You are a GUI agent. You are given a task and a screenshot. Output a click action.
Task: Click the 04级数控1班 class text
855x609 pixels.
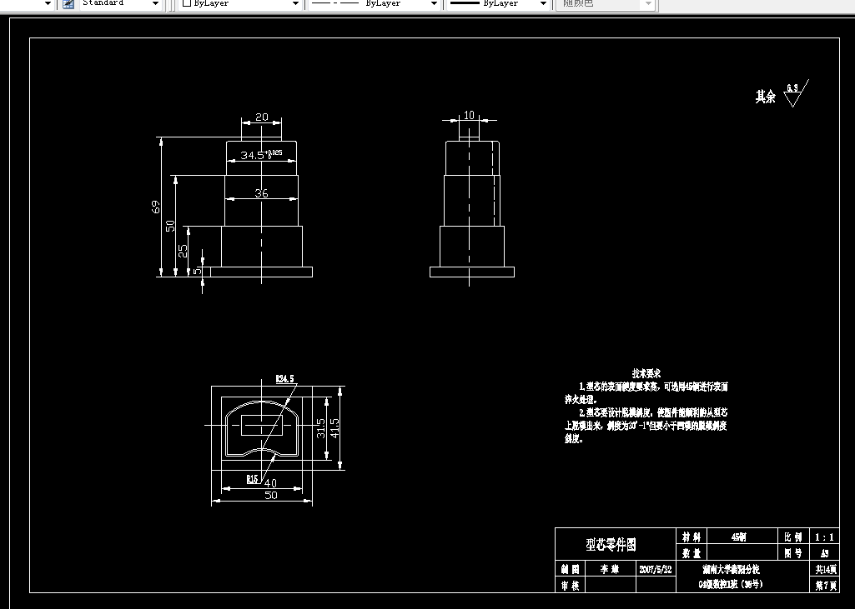pos(731,585)
